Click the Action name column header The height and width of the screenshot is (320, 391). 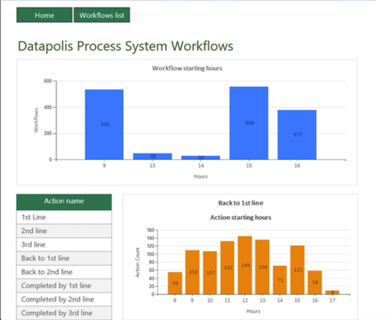(64, 202)
